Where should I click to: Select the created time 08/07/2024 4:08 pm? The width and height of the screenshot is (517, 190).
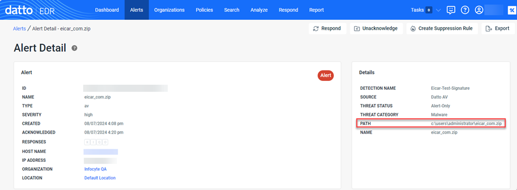point(104,124)
